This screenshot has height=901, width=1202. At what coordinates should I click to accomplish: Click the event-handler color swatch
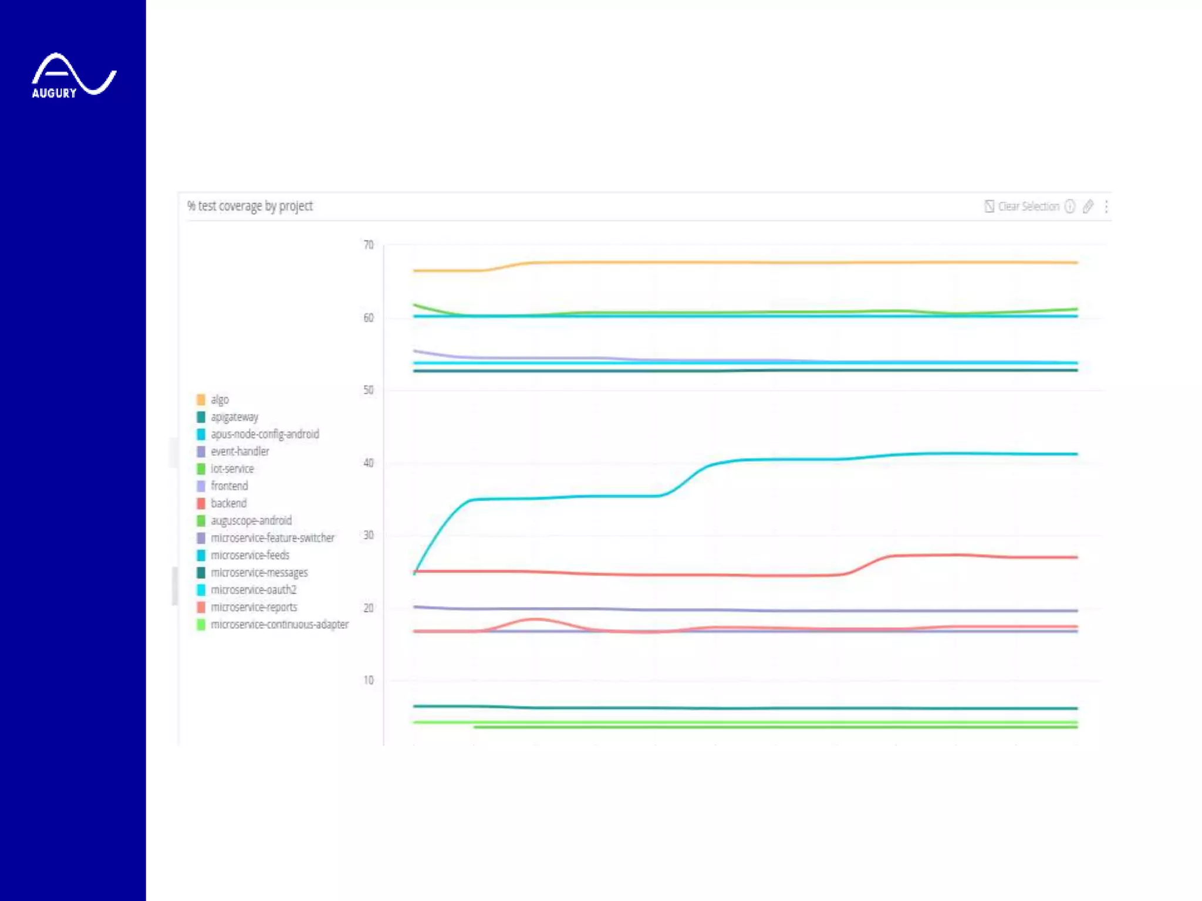click(201, 452)
